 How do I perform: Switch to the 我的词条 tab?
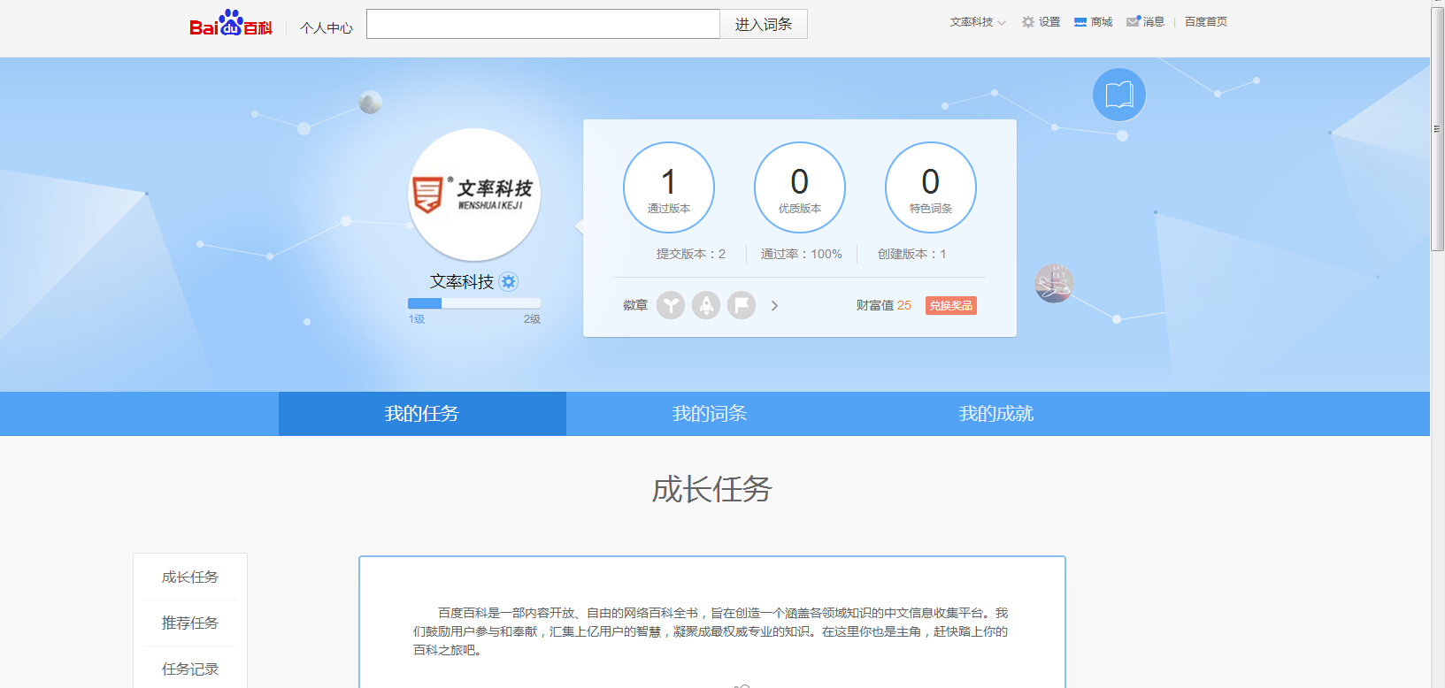tap(710, 414)
